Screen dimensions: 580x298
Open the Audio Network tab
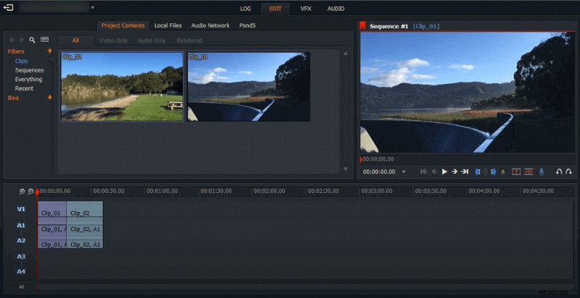point(210,25)
